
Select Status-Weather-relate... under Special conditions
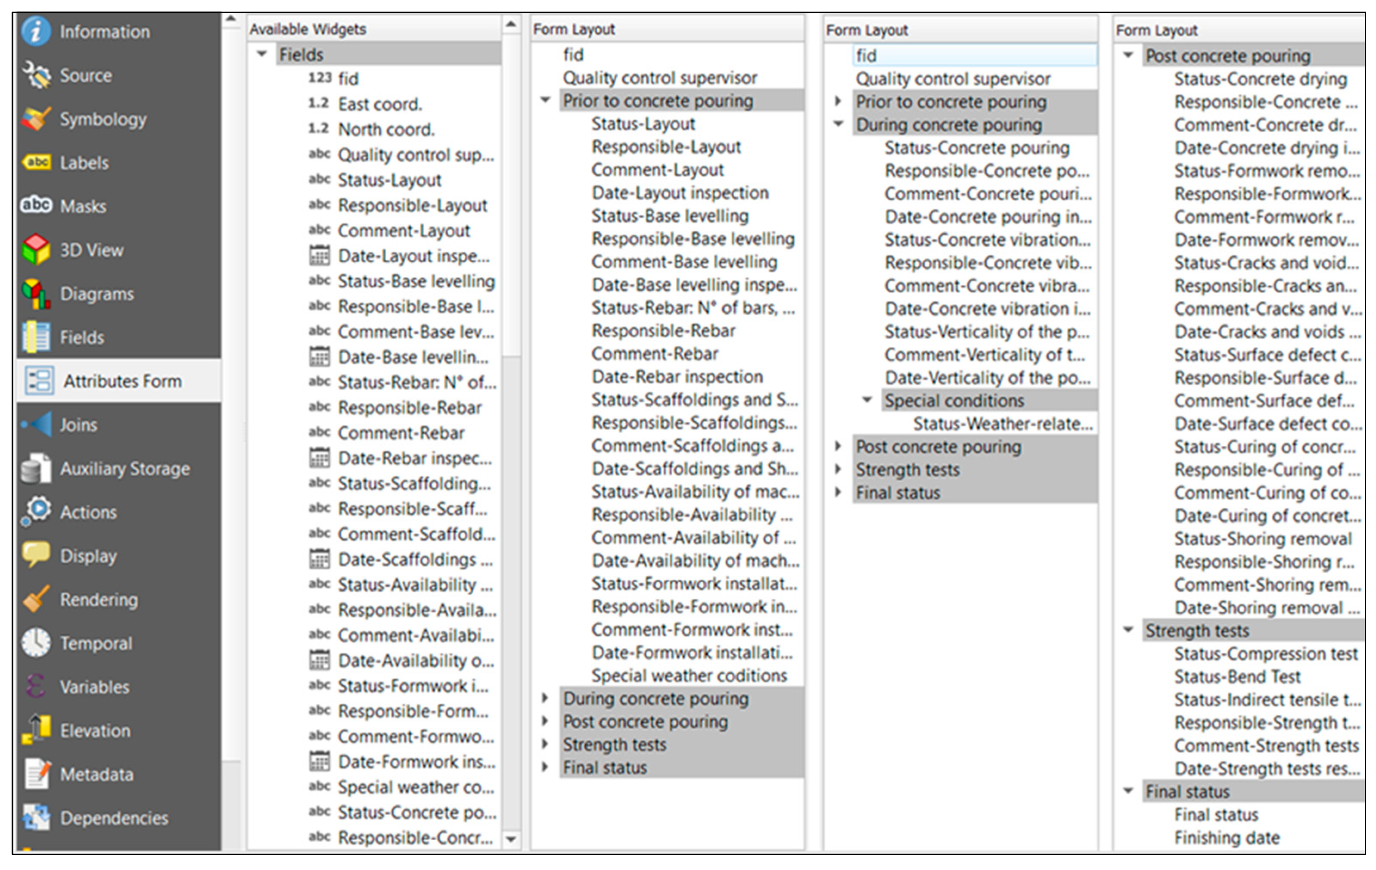click(1003, 423)
